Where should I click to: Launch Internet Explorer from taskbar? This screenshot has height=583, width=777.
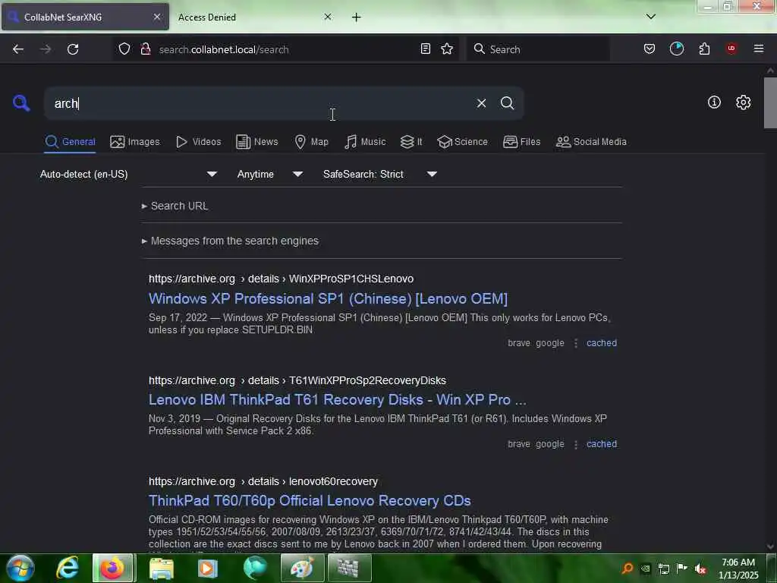(x=67, y=568)
